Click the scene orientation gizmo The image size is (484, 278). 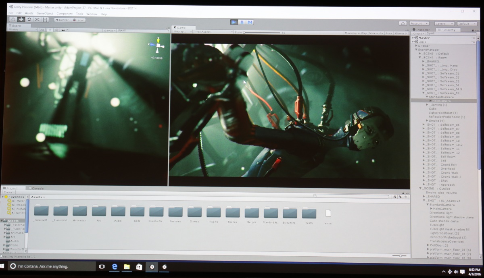coord(159,46)
